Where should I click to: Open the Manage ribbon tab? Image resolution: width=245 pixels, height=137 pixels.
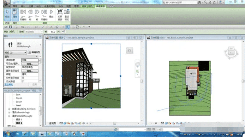76,6
